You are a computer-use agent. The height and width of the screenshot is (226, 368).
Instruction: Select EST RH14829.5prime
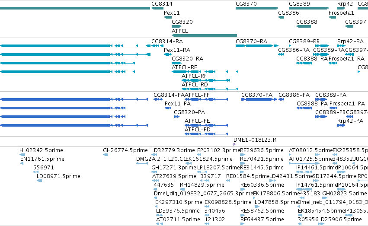click(202, 185)
